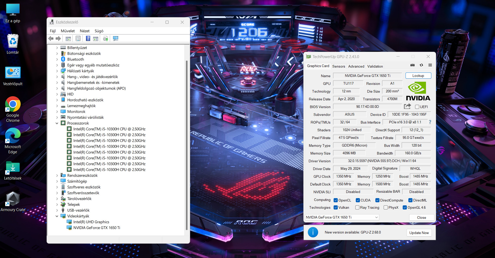Click the blue question mark Help toolbar icon

click(x=88, y=38)
